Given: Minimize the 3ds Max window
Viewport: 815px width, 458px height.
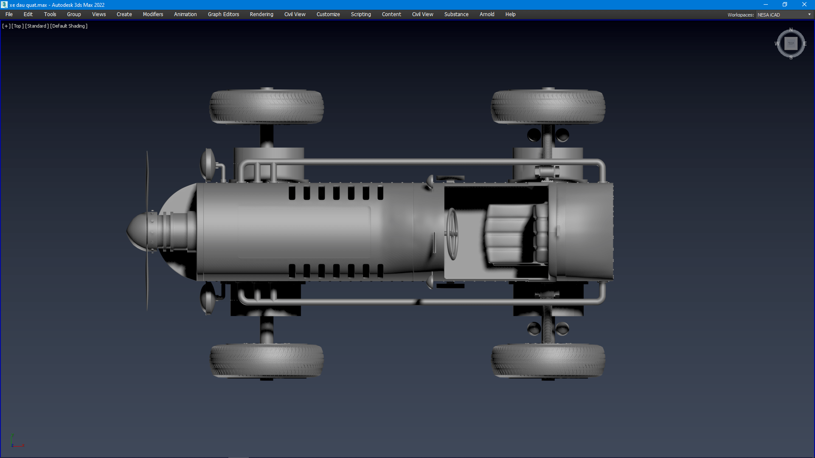Looking at the screenshot, I should click(x=765, y=5).
